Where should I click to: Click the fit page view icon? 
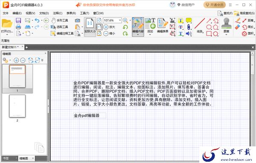(x=99, y=20)
